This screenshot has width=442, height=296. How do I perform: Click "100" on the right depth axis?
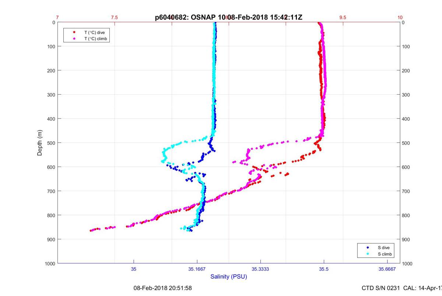click(406, 46)
